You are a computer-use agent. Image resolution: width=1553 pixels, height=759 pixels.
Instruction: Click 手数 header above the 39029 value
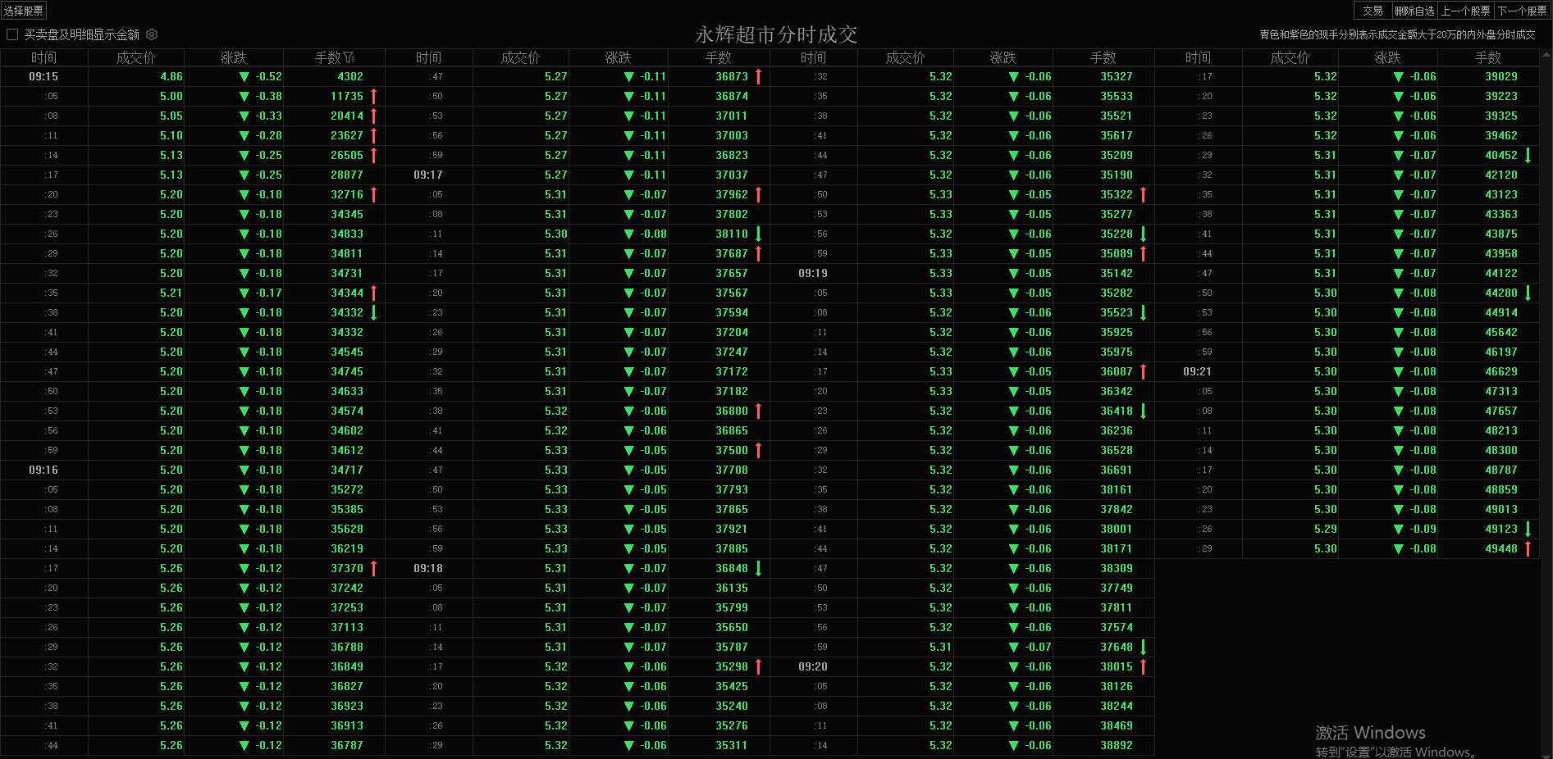coord(1487,57)
